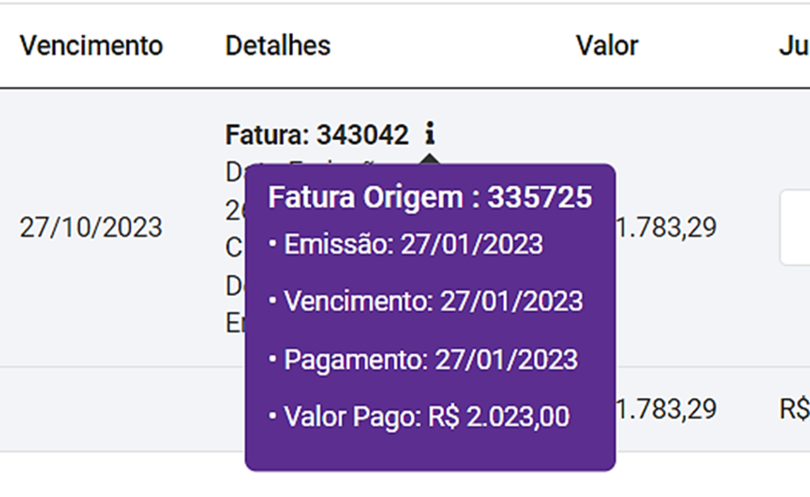Viewport: 810px width, 497px height.
Task: Select the 1.783,29 total in the bottom row
Action: [667, 409]
